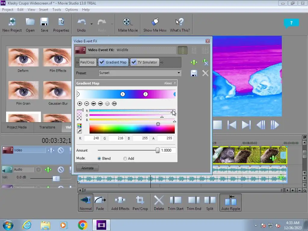
Task: Save the project with the Save icon
Action: coord(45,25)
